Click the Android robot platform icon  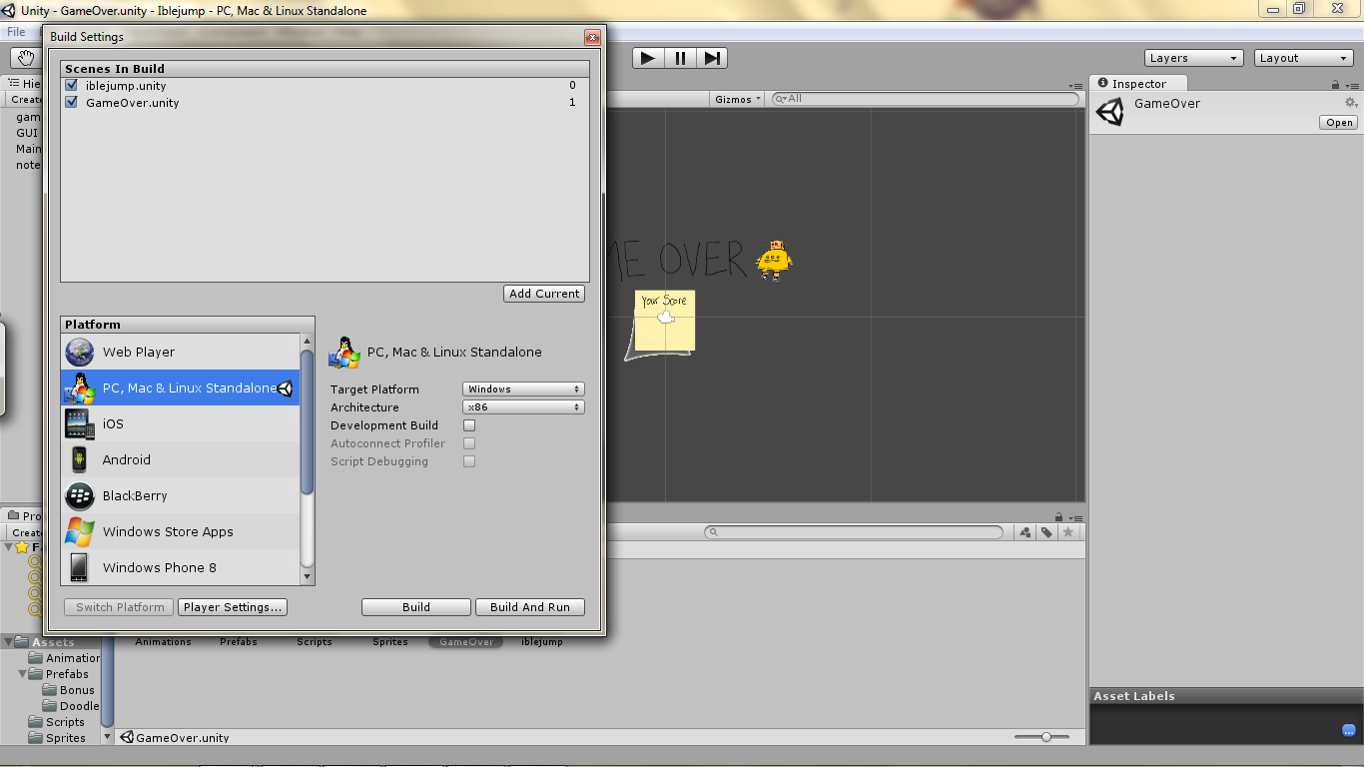click(x=80, y=459)
